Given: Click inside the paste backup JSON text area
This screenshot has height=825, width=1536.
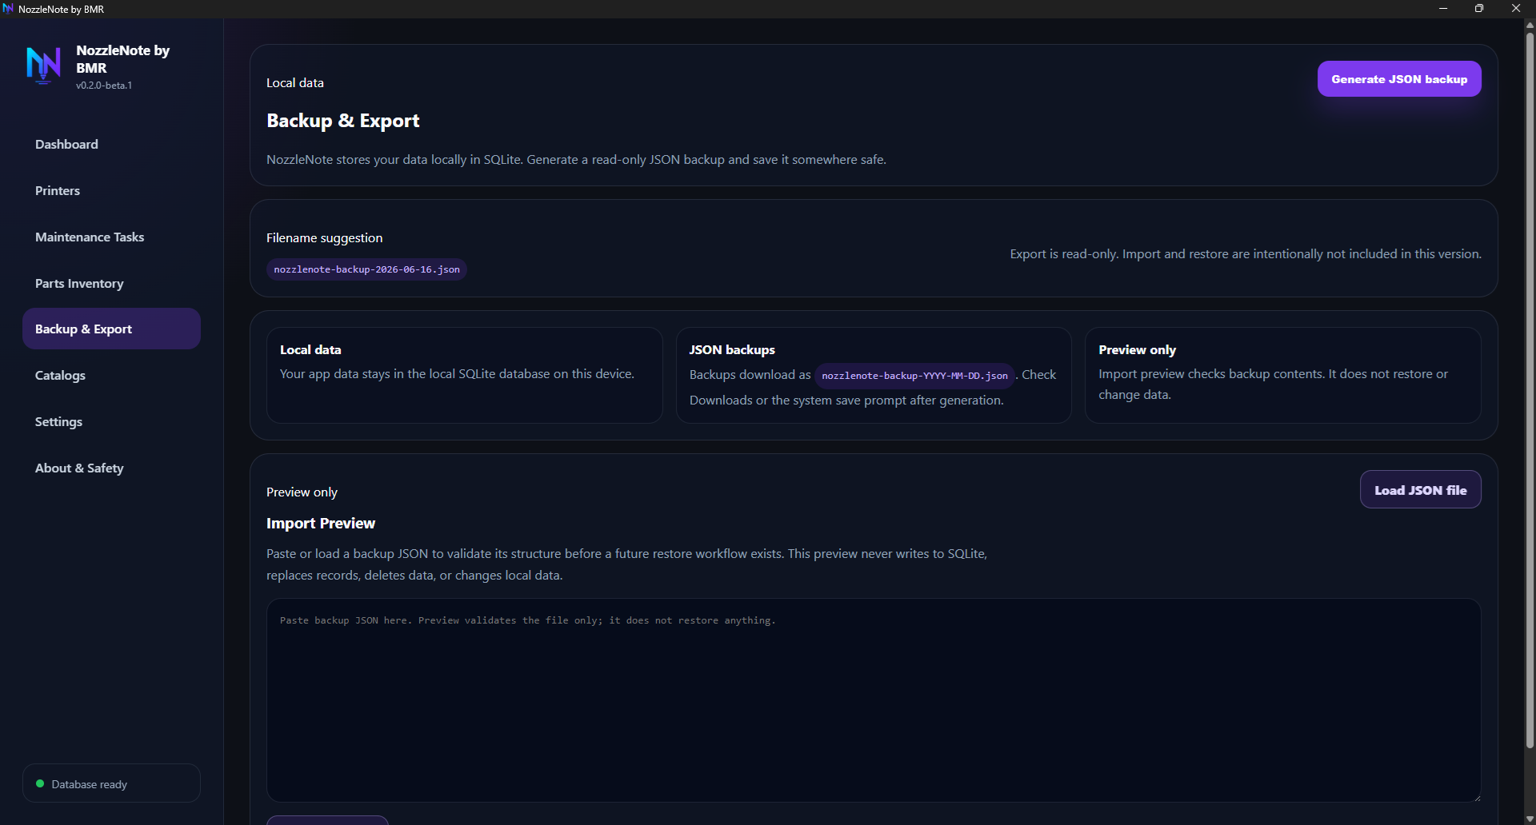Looking at the screenshot, I should pyautogui.click(x=874, y=700).
